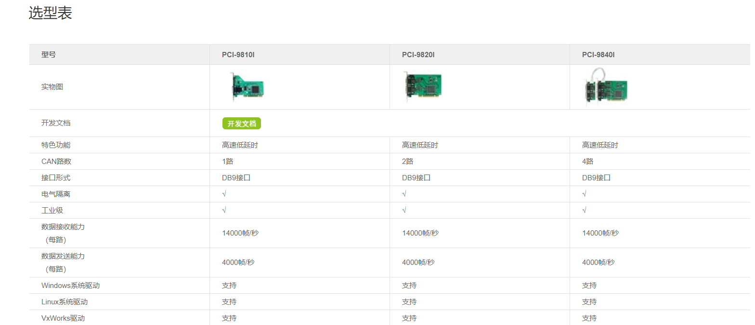Click VxWorks驱动 支持 for PCI-9840I

point(589,318)
